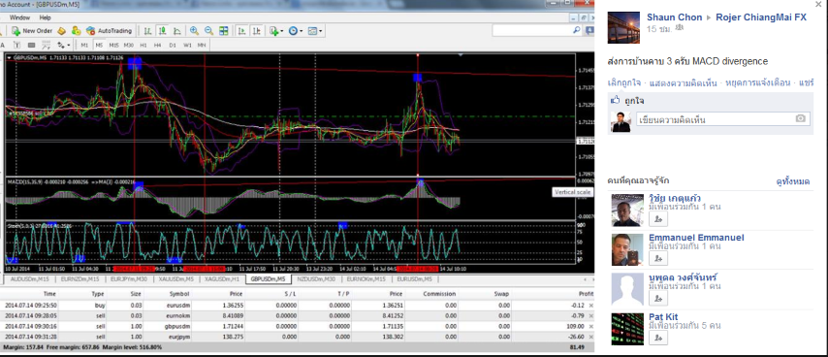Zoom out of the chart
Image resolution: width=828 pixels, height=357 pixels.
point(208,31)
